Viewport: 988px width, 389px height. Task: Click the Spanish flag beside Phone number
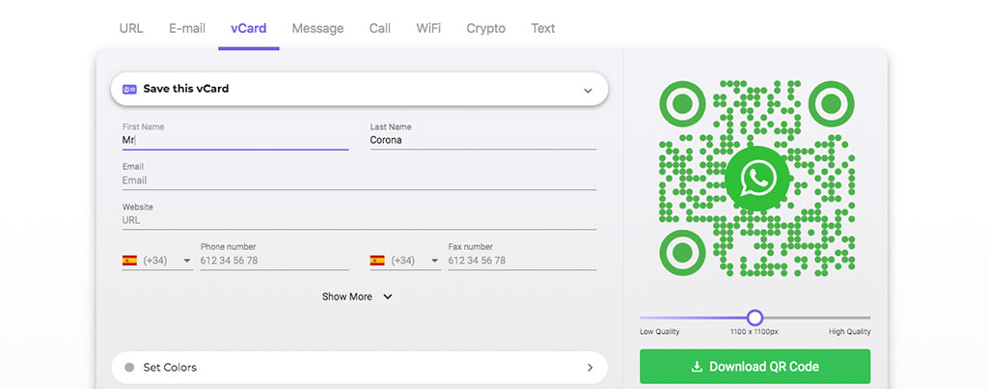tap(129, 261)
